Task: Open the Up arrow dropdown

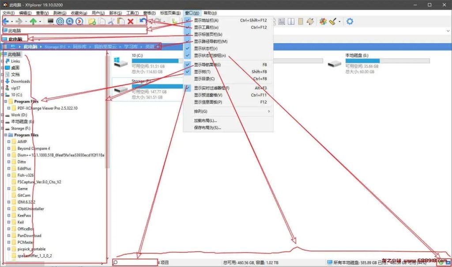Action: pyautogui.click(x=40, y=22)
